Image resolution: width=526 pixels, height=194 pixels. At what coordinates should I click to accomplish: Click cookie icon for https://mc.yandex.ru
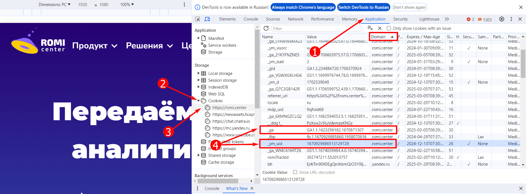(207, 128)
